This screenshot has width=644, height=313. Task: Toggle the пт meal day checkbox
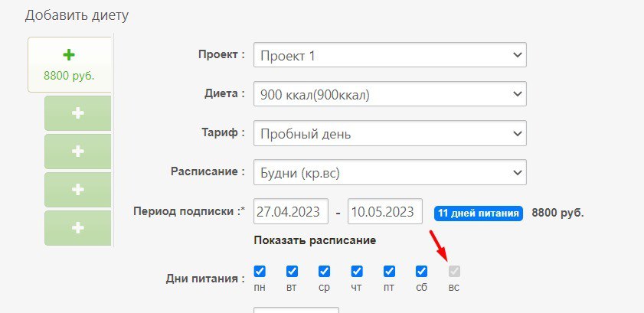point(389,272)
